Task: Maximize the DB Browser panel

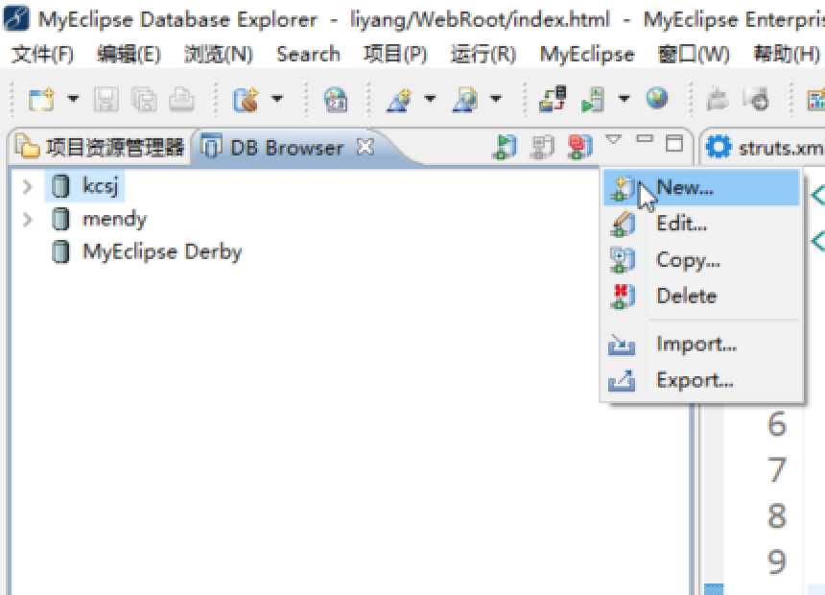Action: 674,143
